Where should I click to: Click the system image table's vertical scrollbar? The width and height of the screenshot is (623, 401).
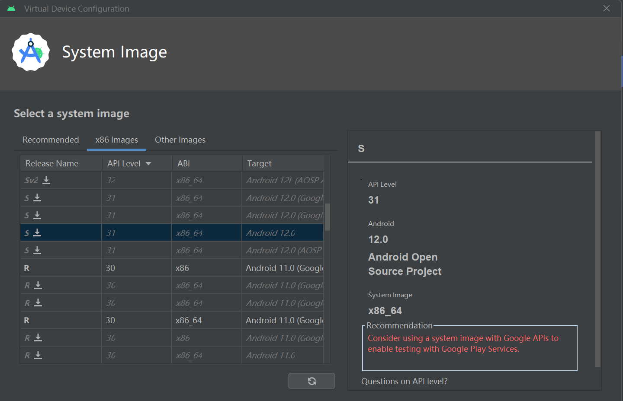(x=328, y=217)
